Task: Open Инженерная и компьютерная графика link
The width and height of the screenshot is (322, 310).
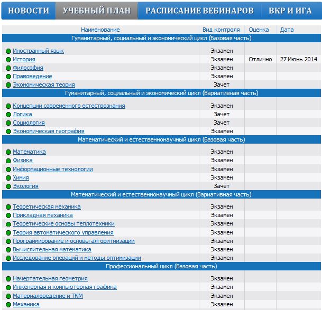Action: click(65, 287)
